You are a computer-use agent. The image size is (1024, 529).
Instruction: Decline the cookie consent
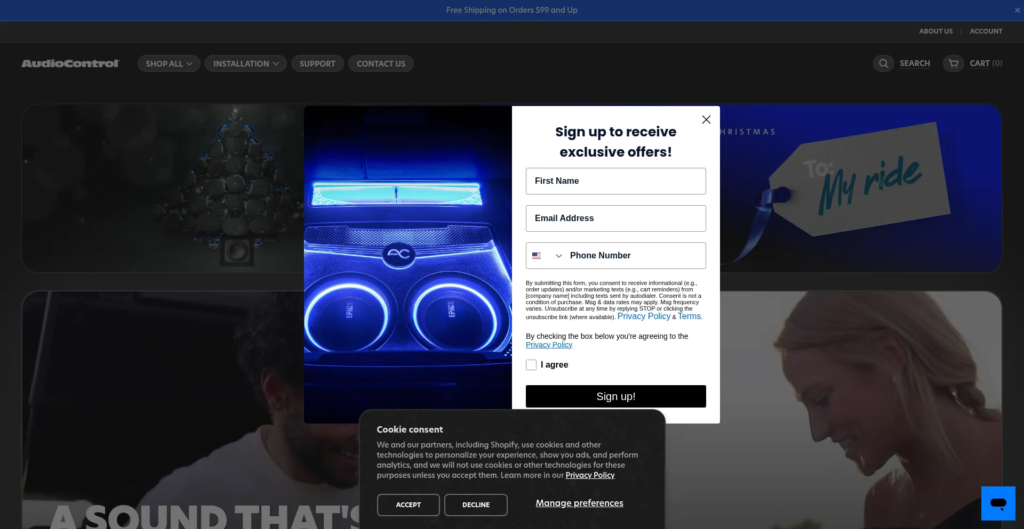tap(476, 504)
